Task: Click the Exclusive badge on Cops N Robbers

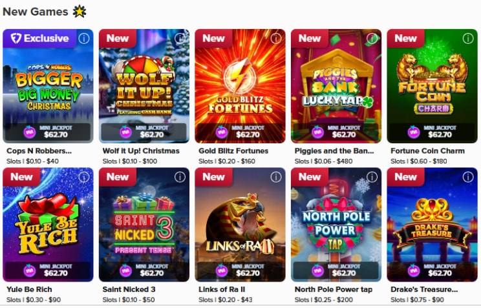Action: coord(39,38)
